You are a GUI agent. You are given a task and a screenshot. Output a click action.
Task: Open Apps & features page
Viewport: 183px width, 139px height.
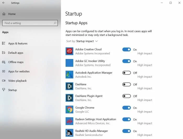pyautogui.click(x=18, y=44)
